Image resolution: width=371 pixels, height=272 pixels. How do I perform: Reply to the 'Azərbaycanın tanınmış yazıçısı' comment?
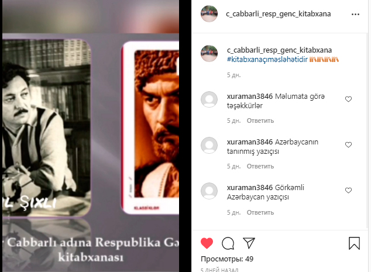point(260,166)
